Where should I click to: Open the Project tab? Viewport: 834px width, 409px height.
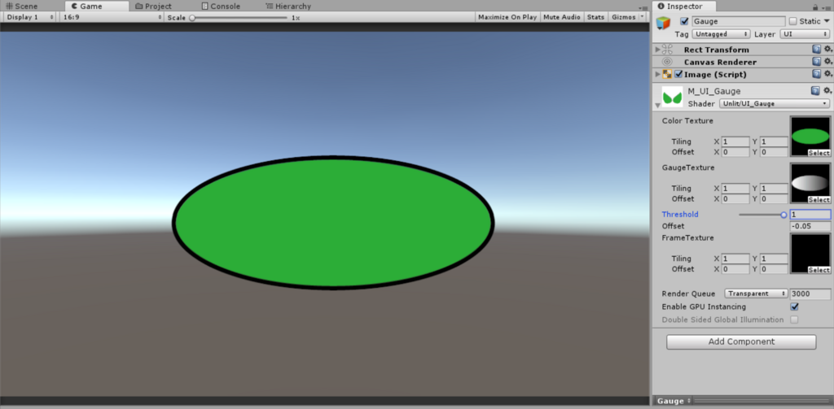[153, 7]
